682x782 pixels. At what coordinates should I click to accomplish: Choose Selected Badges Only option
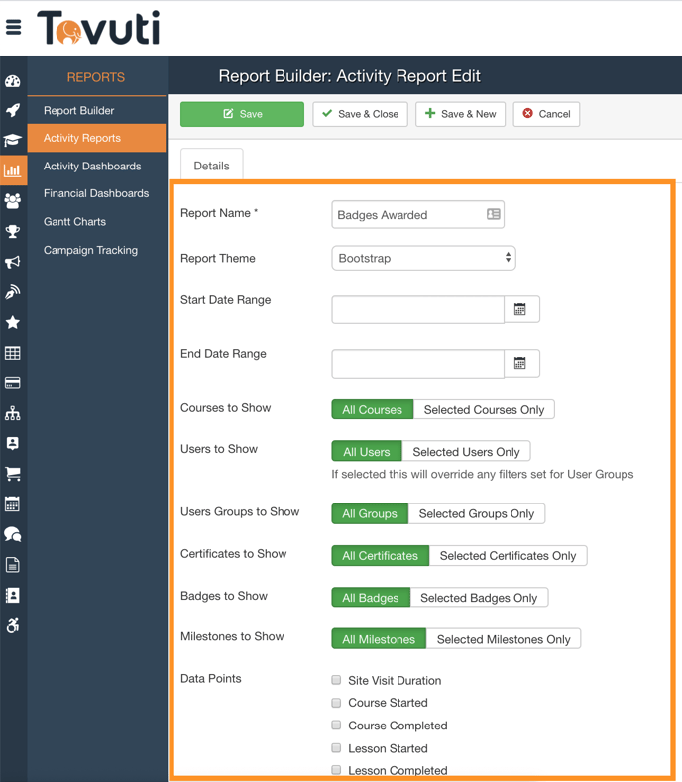479,598
